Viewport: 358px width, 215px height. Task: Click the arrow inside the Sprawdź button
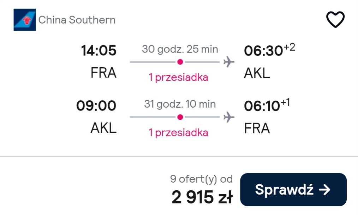pos(325,190)
